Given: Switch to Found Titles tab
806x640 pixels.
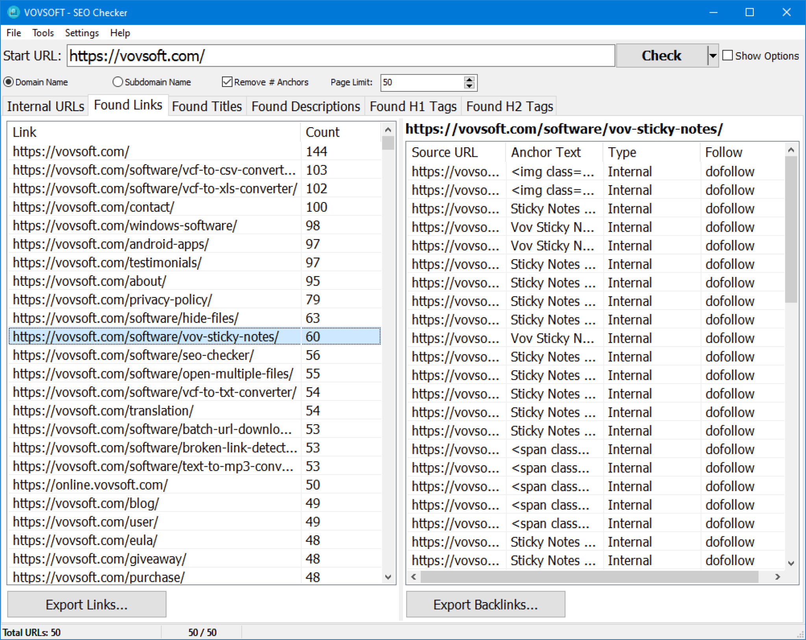Looking at the screenshot, I should tap(207, 107).
